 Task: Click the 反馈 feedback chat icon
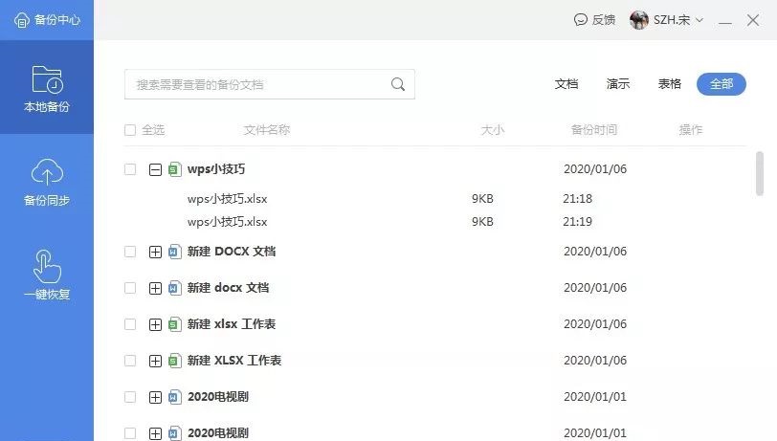click(580, 20)
